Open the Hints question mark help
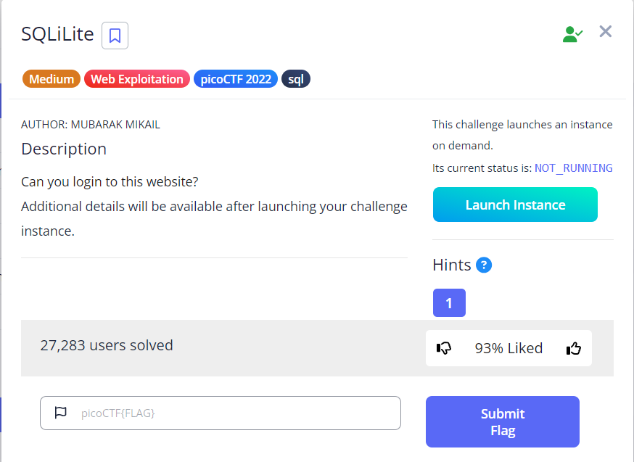634x462 pixels. (x=485, y=265)
